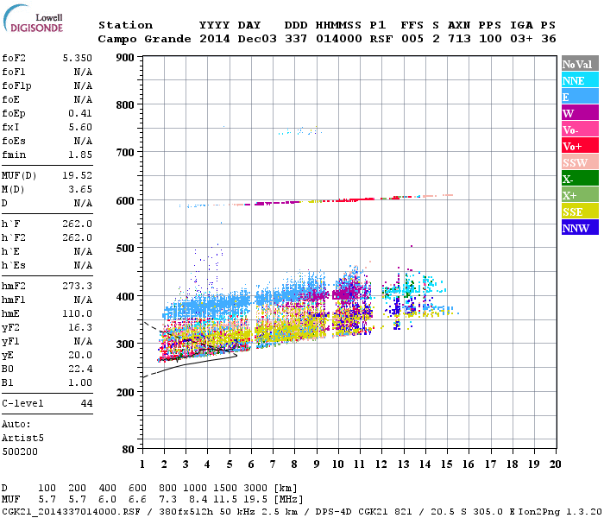Click the PPS value 100
Viewport: 604px width, 518px height.
[490, 39]
